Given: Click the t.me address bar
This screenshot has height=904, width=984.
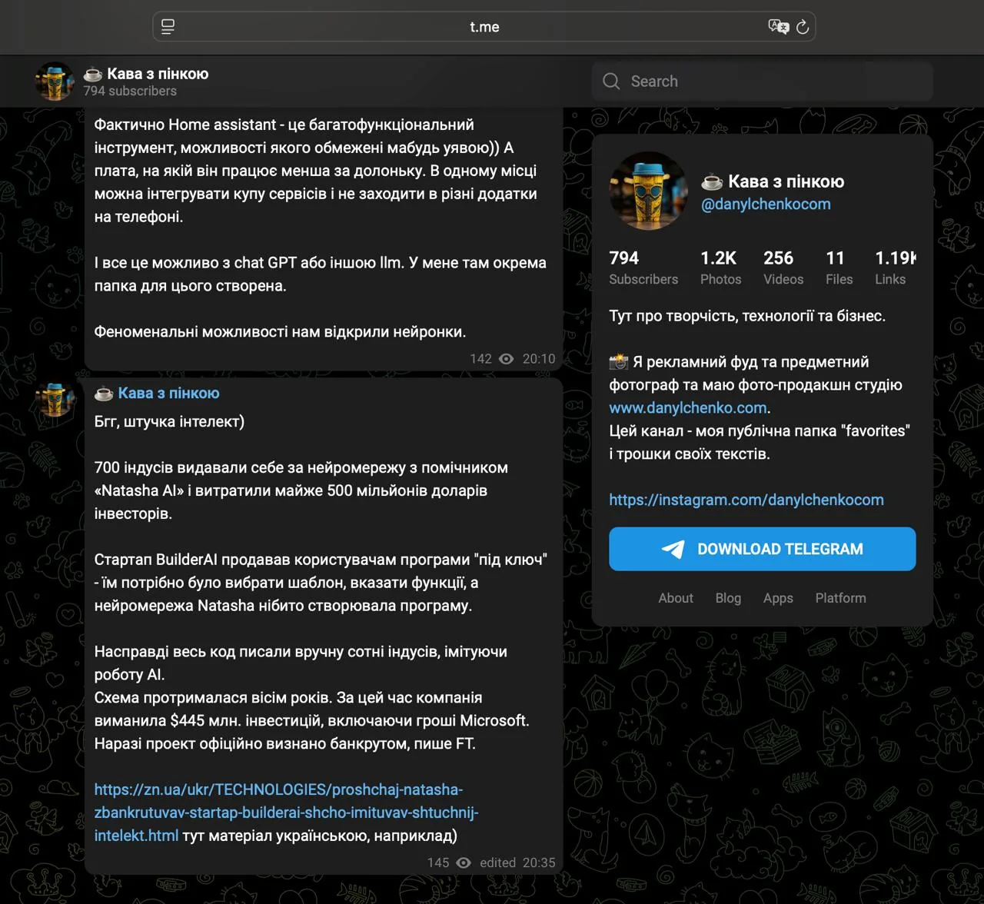Looking at the screenshot, I should (x=484, y=27).
